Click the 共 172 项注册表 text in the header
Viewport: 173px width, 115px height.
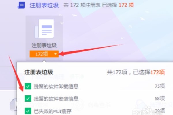pos(82,5)
